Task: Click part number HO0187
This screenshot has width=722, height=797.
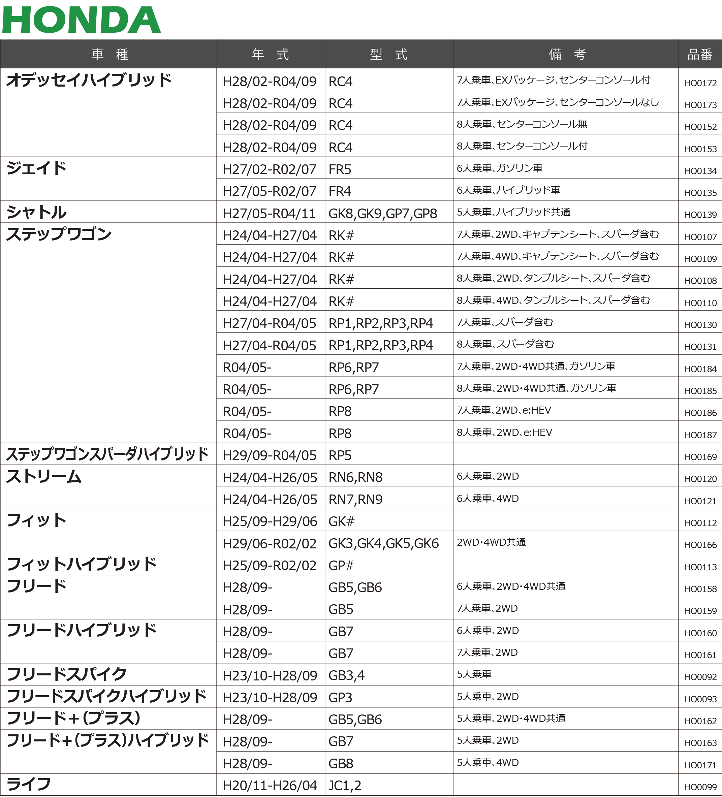Action: point(700,435)
